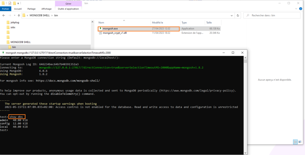305x155 pixels.
Task: Click the mongosh.exe leaf icon
Action: (x=100, y=28)
